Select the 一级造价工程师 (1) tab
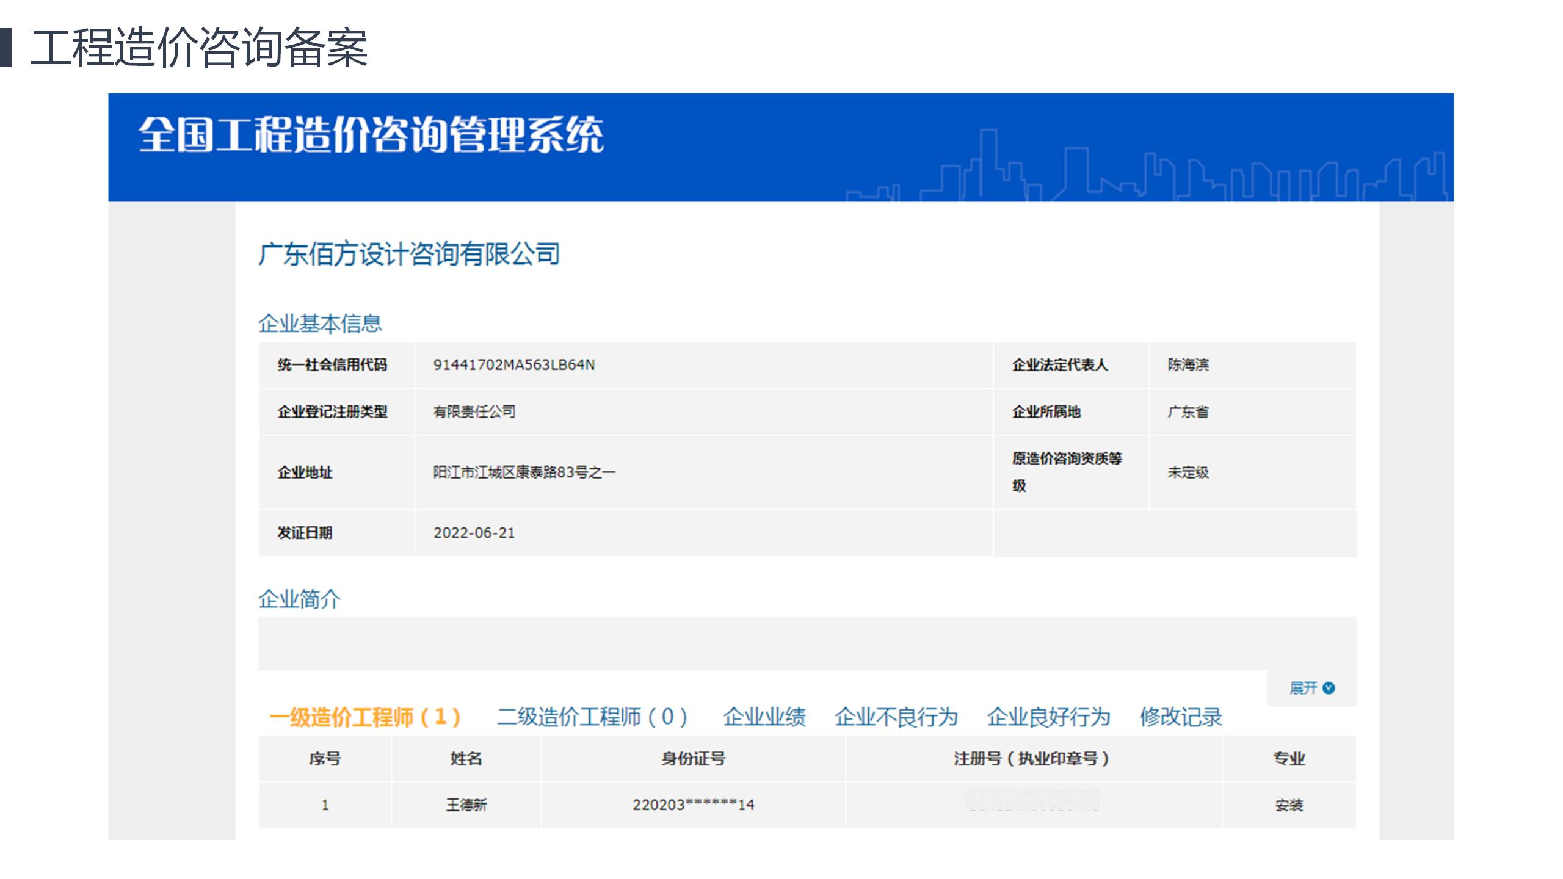 click(x=365, y=717)
